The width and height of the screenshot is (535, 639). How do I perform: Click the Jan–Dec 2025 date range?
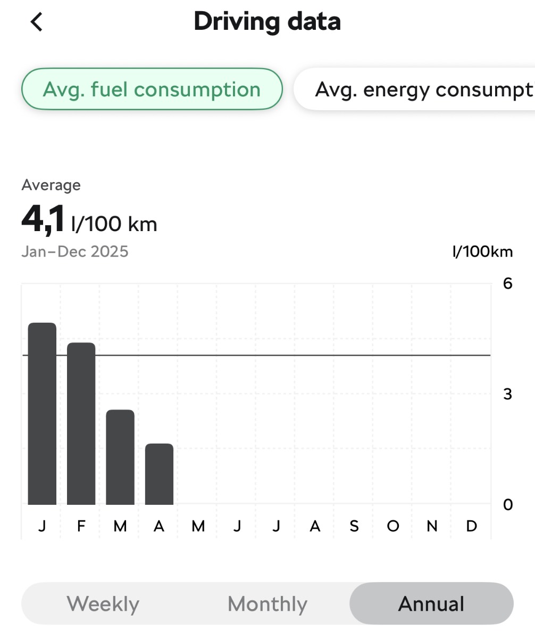pos(75,251)
